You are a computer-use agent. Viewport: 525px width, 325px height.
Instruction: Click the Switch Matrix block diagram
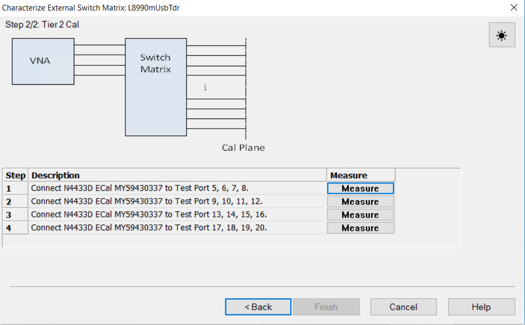pos(155,87)
